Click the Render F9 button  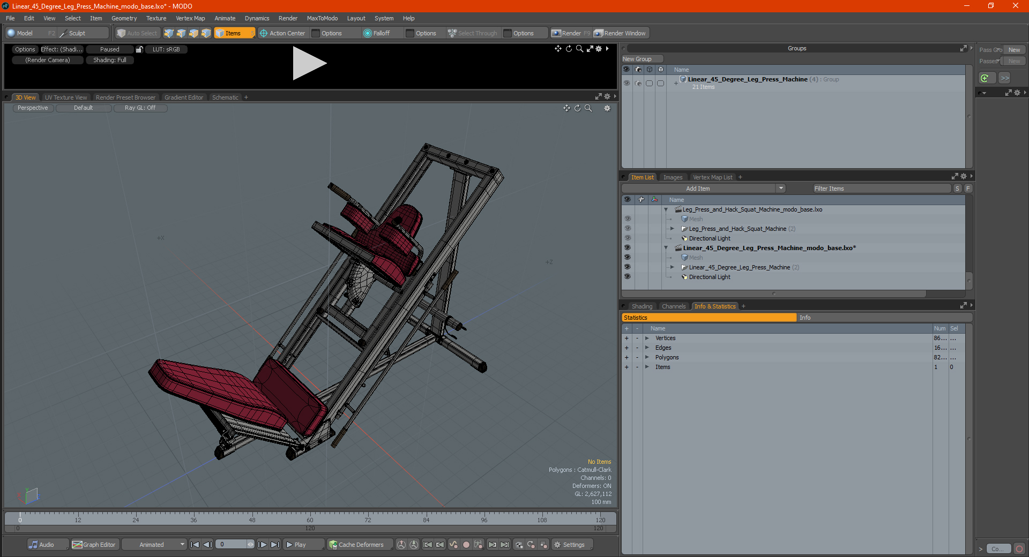[571, 33]
